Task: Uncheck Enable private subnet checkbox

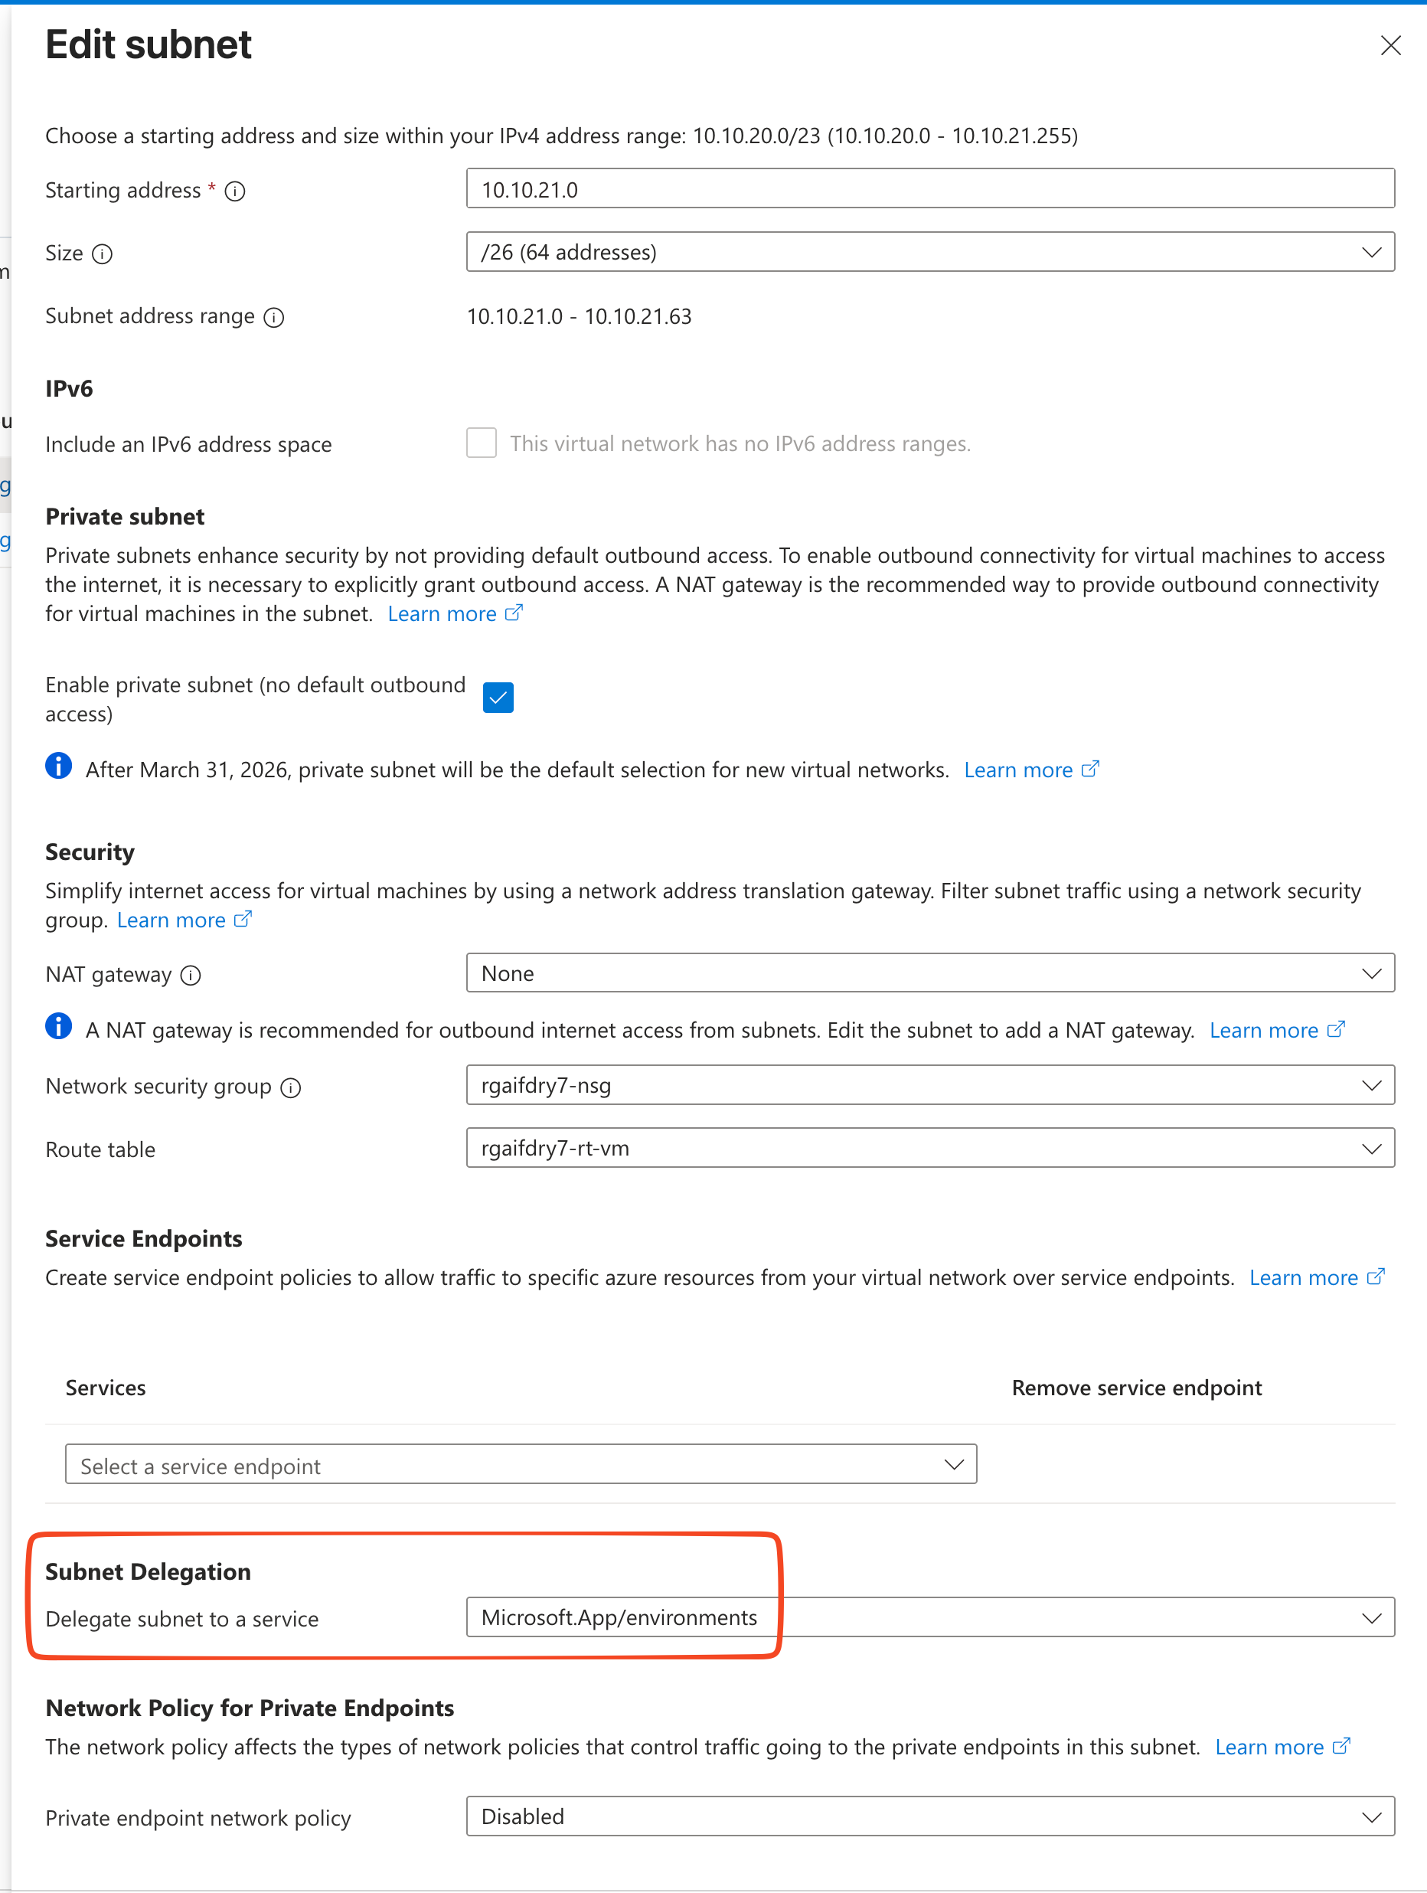Action: tap(498, 698)
